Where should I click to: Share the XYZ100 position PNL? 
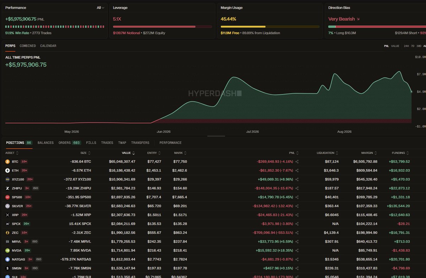tap(297, 179)
